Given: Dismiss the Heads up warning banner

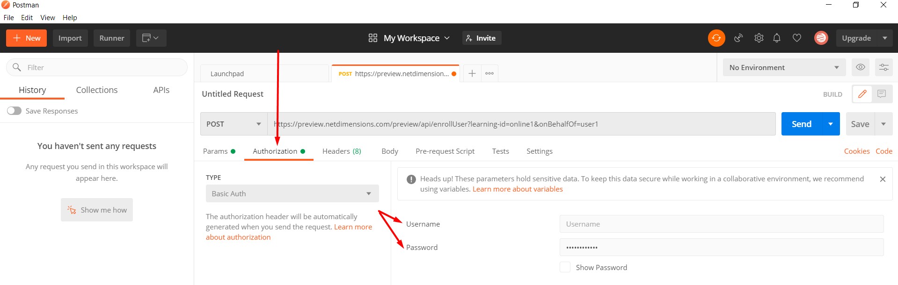Looking at the screenshot, I should [x=883, y=179].
